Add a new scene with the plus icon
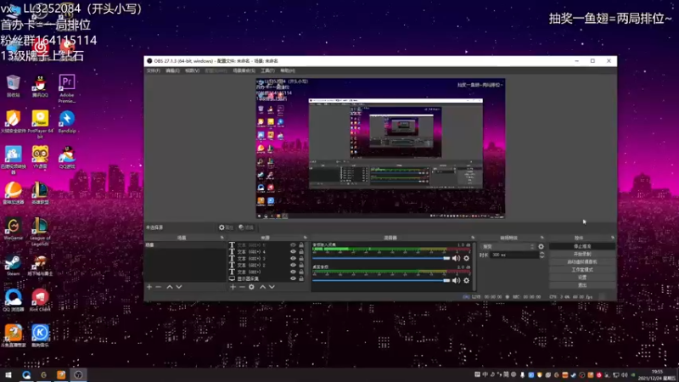This screenshot has width=679, height=382. pyautogui.click(x=149, y=287)
